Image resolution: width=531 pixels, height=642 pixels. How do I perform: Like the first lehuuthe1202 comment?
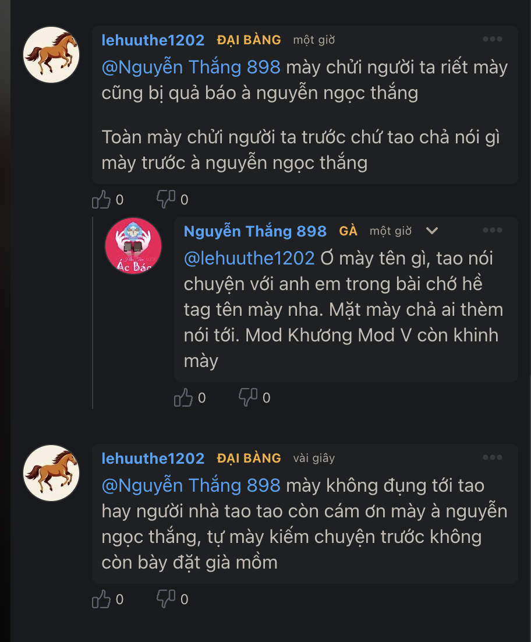tap(101, 199)
